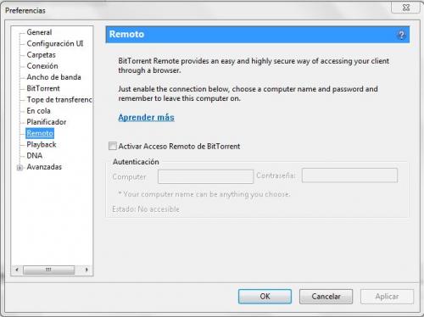Confirm with the OK button
Viewport: 424px width, 317px height.
[x=265, y=297]
